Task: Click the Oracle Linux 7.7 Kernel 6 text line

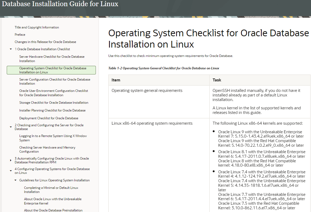Action: (x=262, y=197)
